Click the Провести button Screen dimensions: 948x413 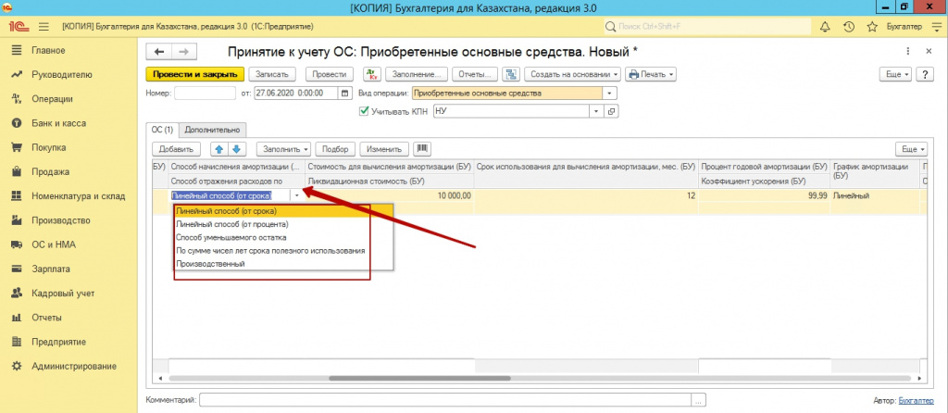pos(329,74)
